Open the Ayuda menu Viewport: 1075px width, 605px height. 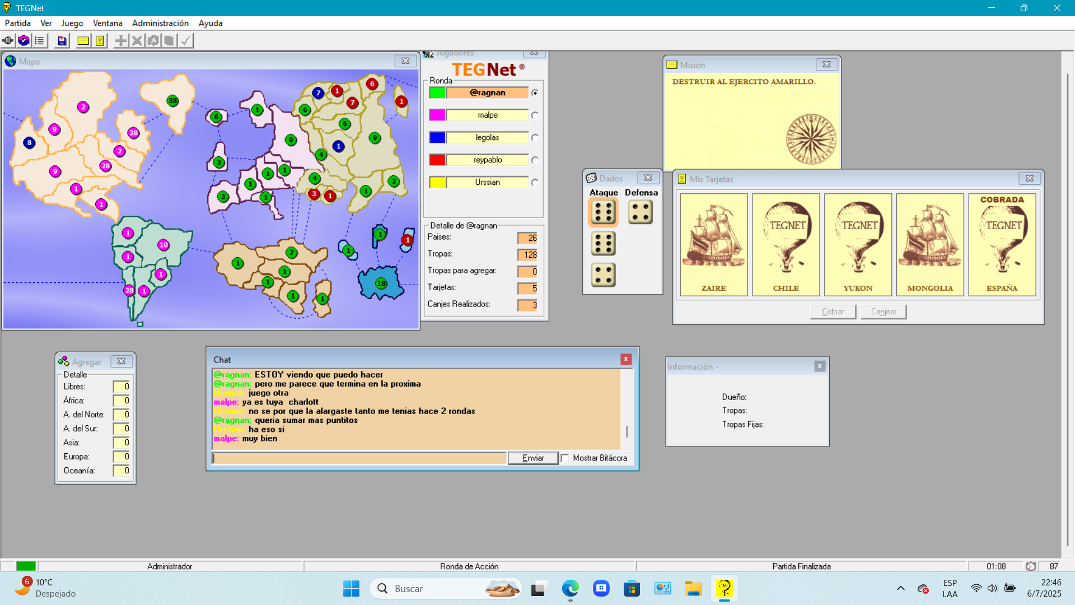coord(211,23)
